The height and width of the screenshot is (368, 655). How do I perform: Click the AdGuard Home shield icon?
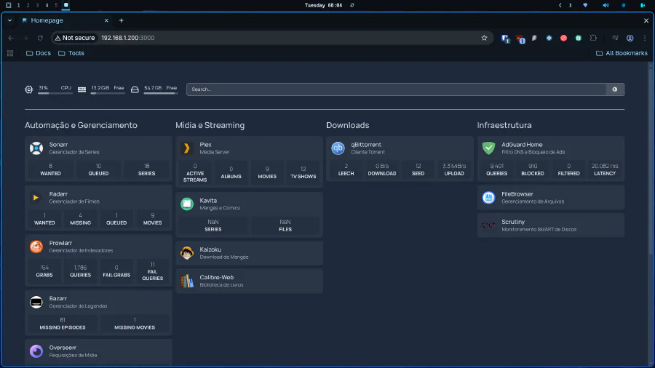488,148
